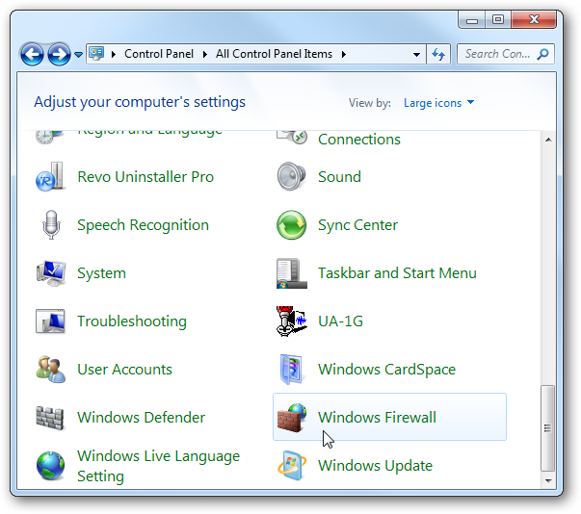Click the green Sync Center icon
Image resolution: width=581 pixels, height=514 pixels.
click(x=291, y=225)
